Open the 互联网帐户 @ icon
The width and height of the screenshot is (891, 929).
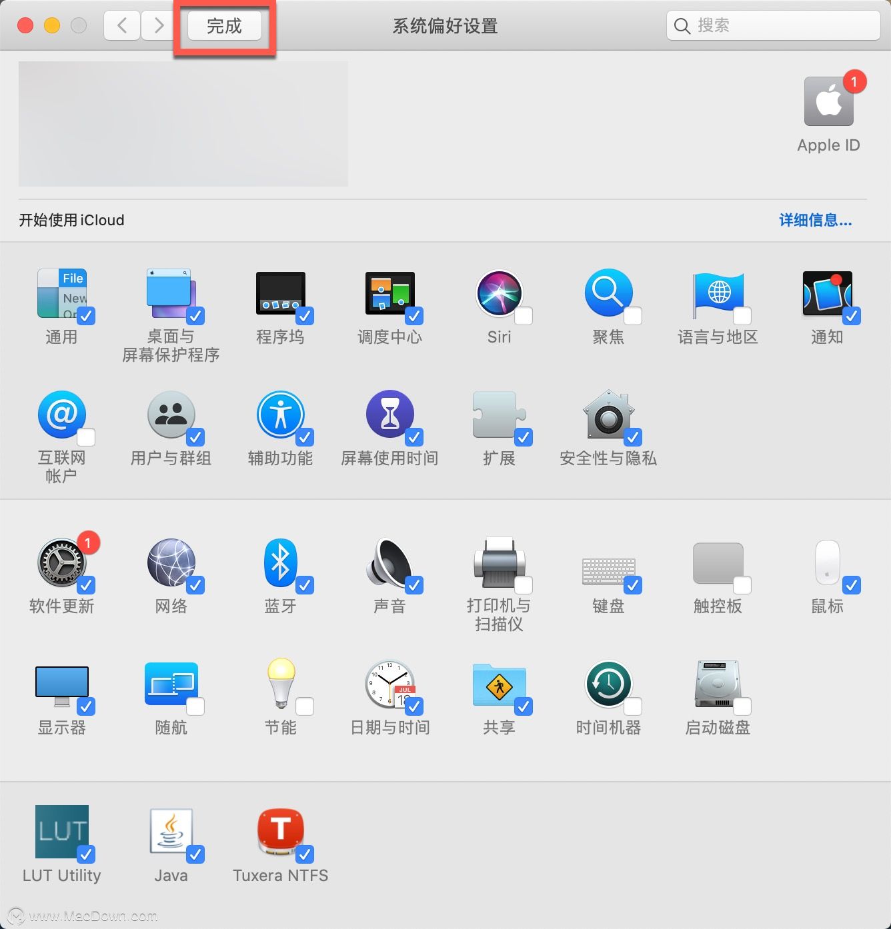pos(61,415)
